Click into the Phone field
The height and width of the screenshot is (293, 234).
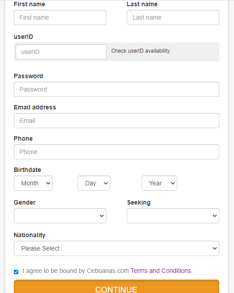117,152
